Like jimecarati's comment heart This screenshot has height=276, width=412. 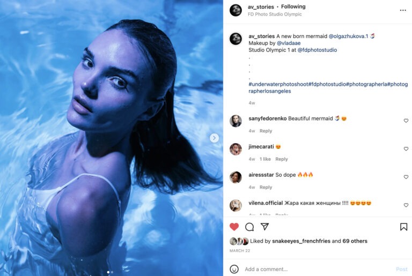406,148
